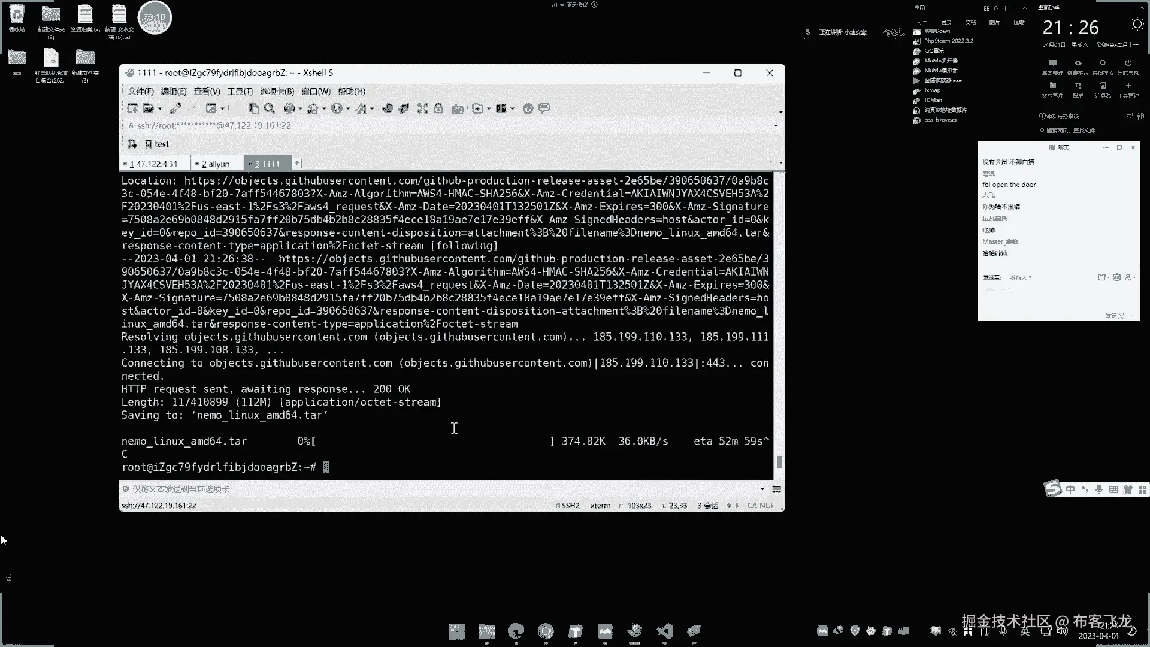Toggle the lock-screen padlock toolbar icon

[438, 108]
